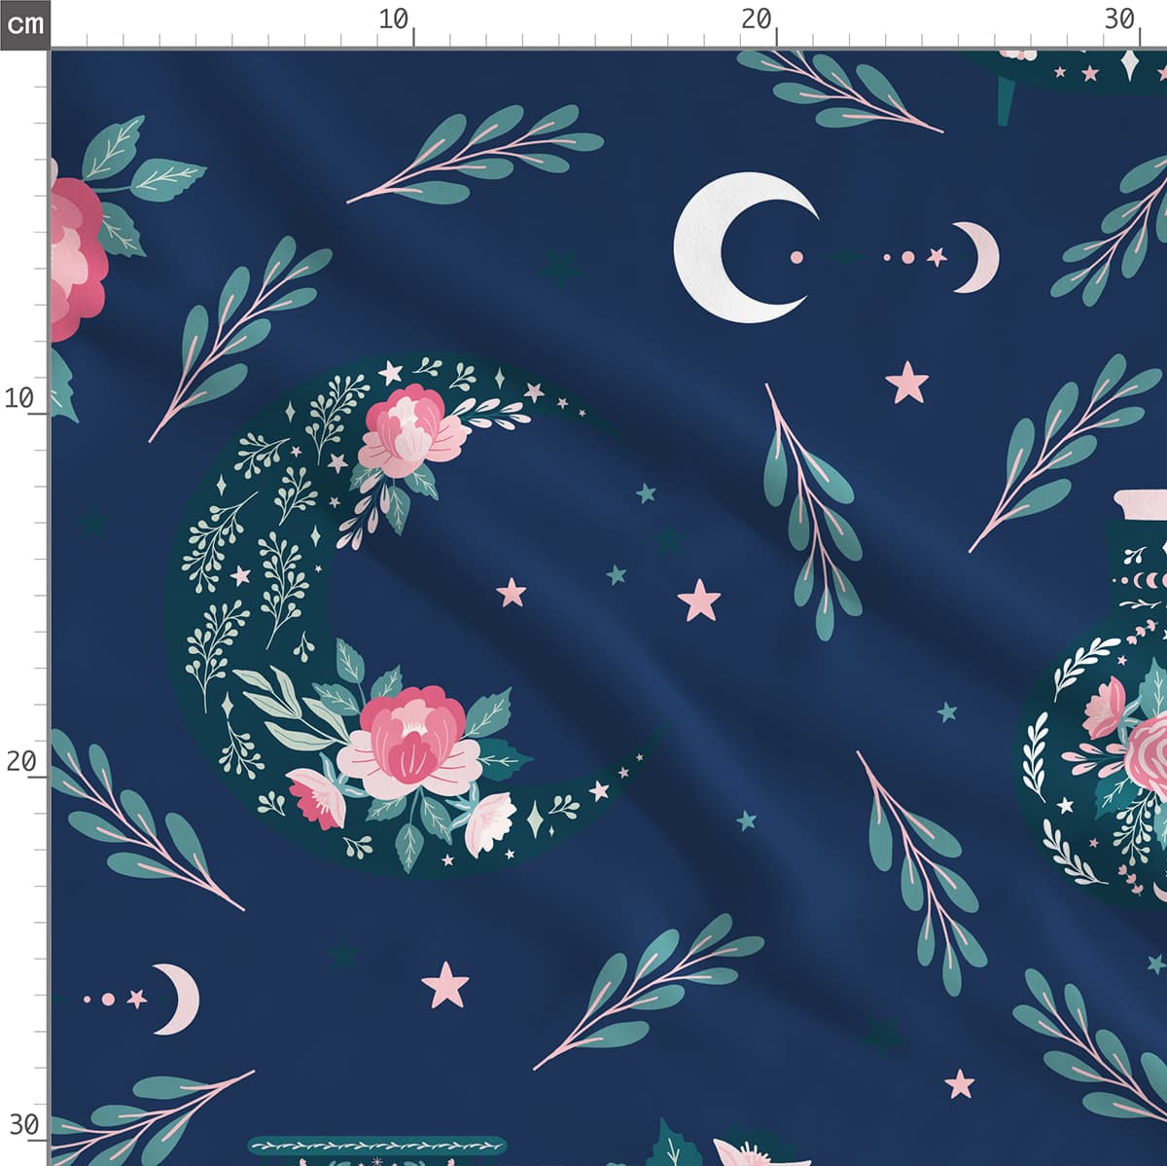The width and height of the screenshot is (1167, 1166).
Task: Click the 30 mark on left ruler
Action: 21,1124
